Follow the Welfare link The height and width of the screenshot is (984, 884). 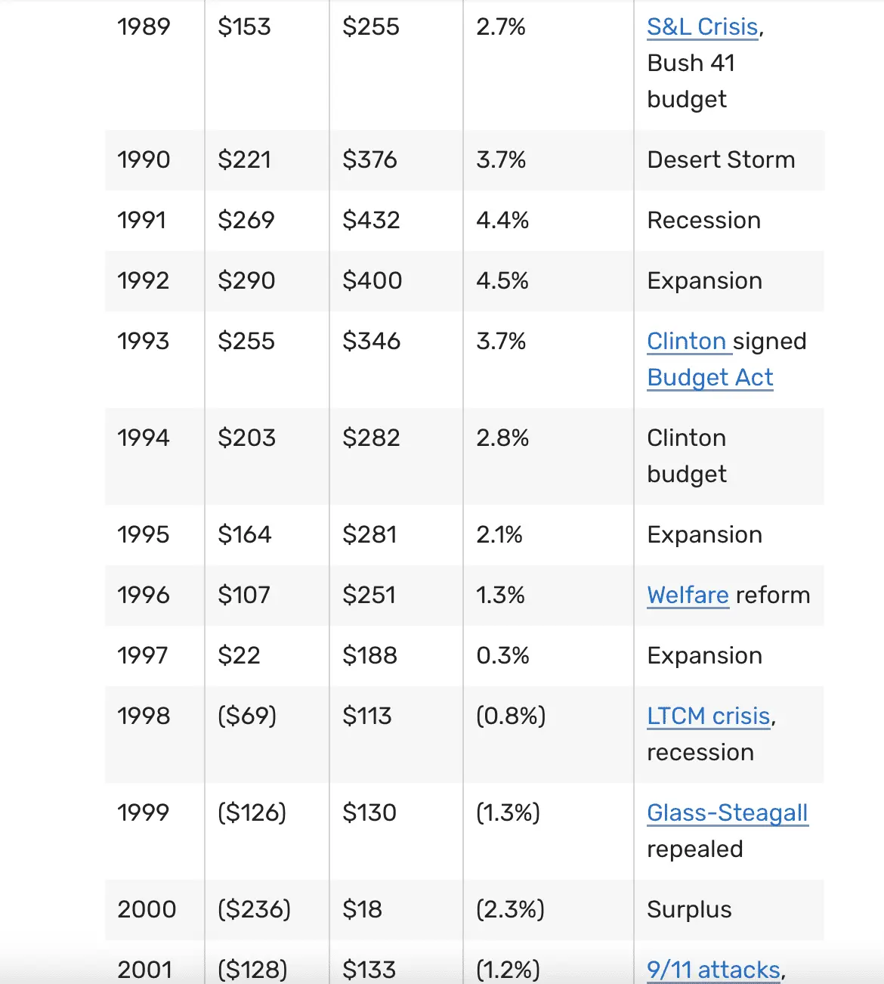coord(688,596)
